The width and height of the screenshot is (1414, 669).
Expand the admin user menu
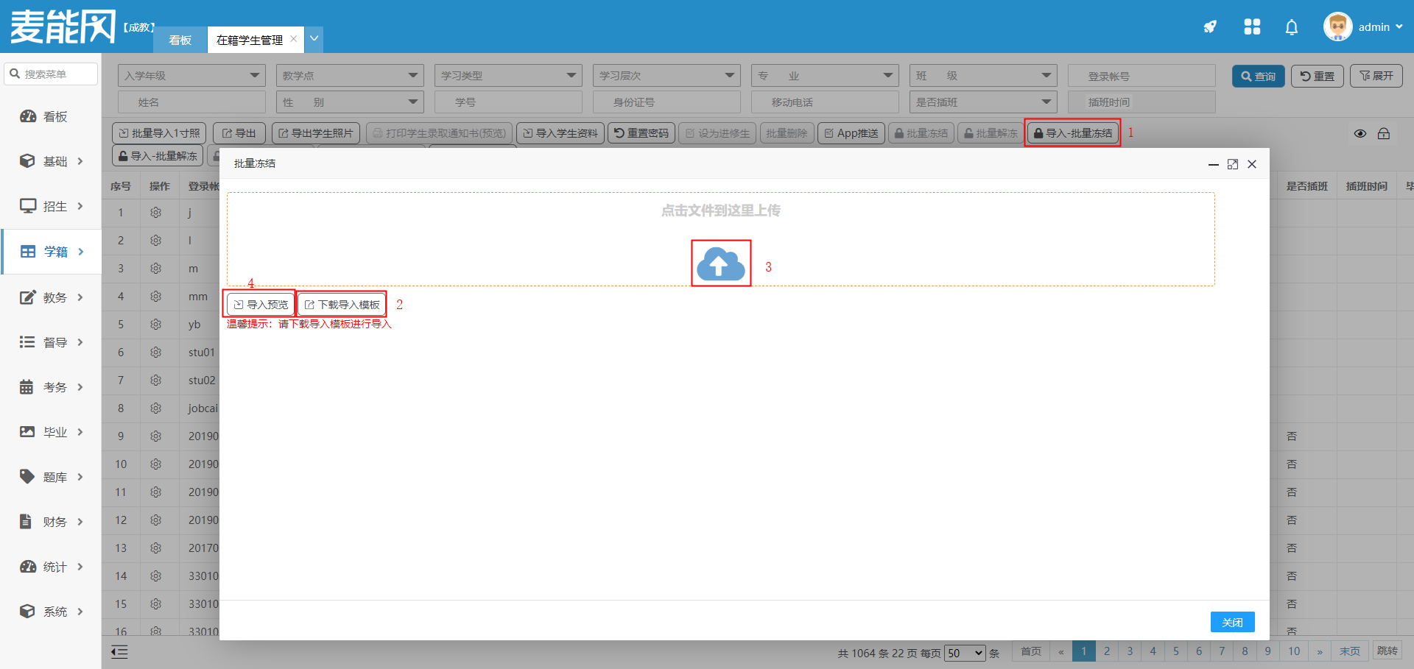coord(1364,27)
